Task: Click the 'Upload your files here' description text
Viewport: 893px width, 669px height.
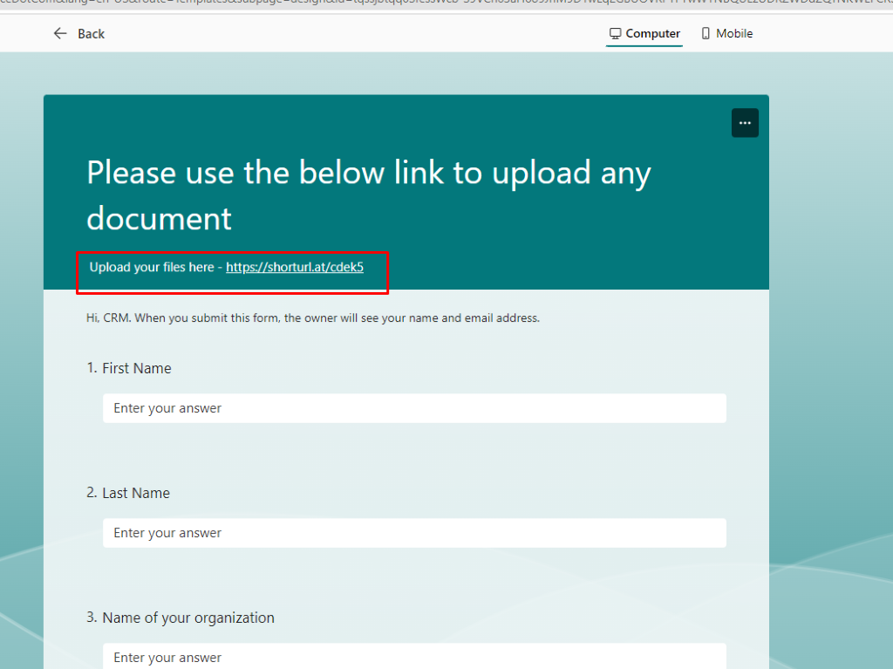Action: click(152, 267)
